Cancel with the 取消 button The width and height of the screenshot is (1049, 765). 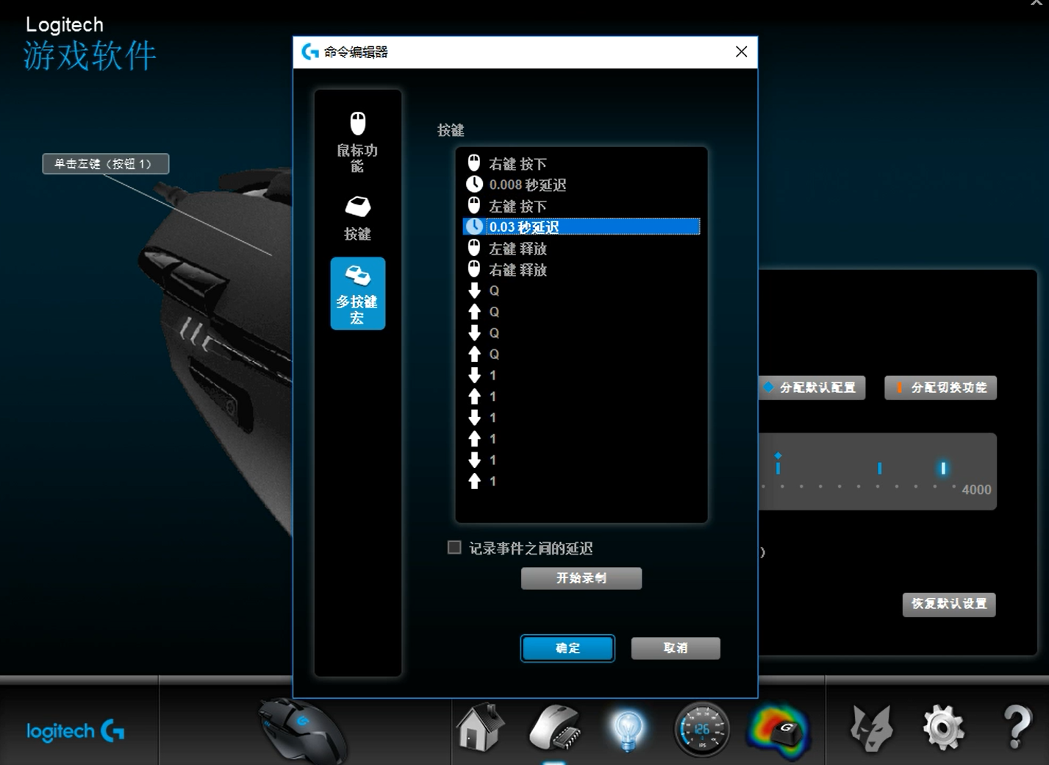click(676, 648)
